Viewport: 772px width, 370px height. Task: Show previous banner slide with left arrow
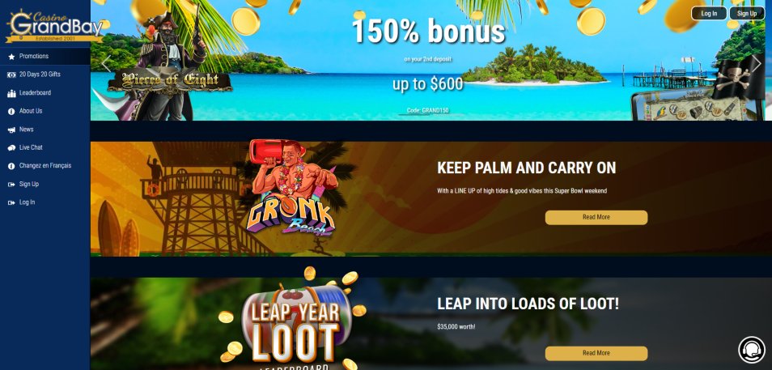coord(106,63)
